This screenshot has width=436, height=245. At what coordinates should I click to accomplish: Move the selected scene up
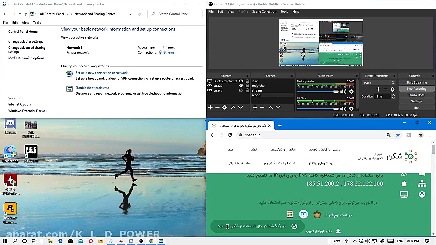tap(270, 107)
